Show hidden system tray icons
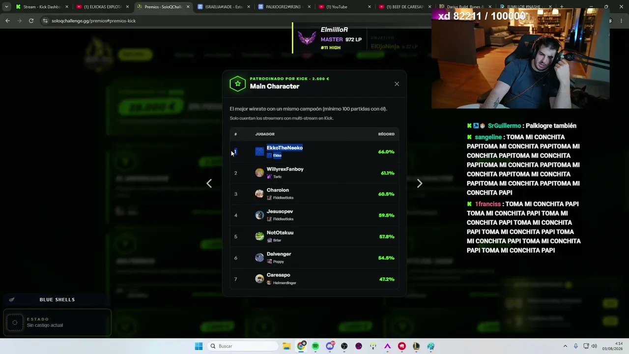 [565, 346]
